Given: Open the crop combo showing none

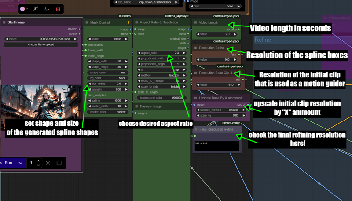Looking at the screenshot, I should (x=215, y=6).
